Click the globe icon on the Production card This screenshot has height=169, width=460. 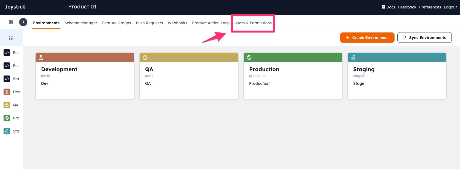249,58
